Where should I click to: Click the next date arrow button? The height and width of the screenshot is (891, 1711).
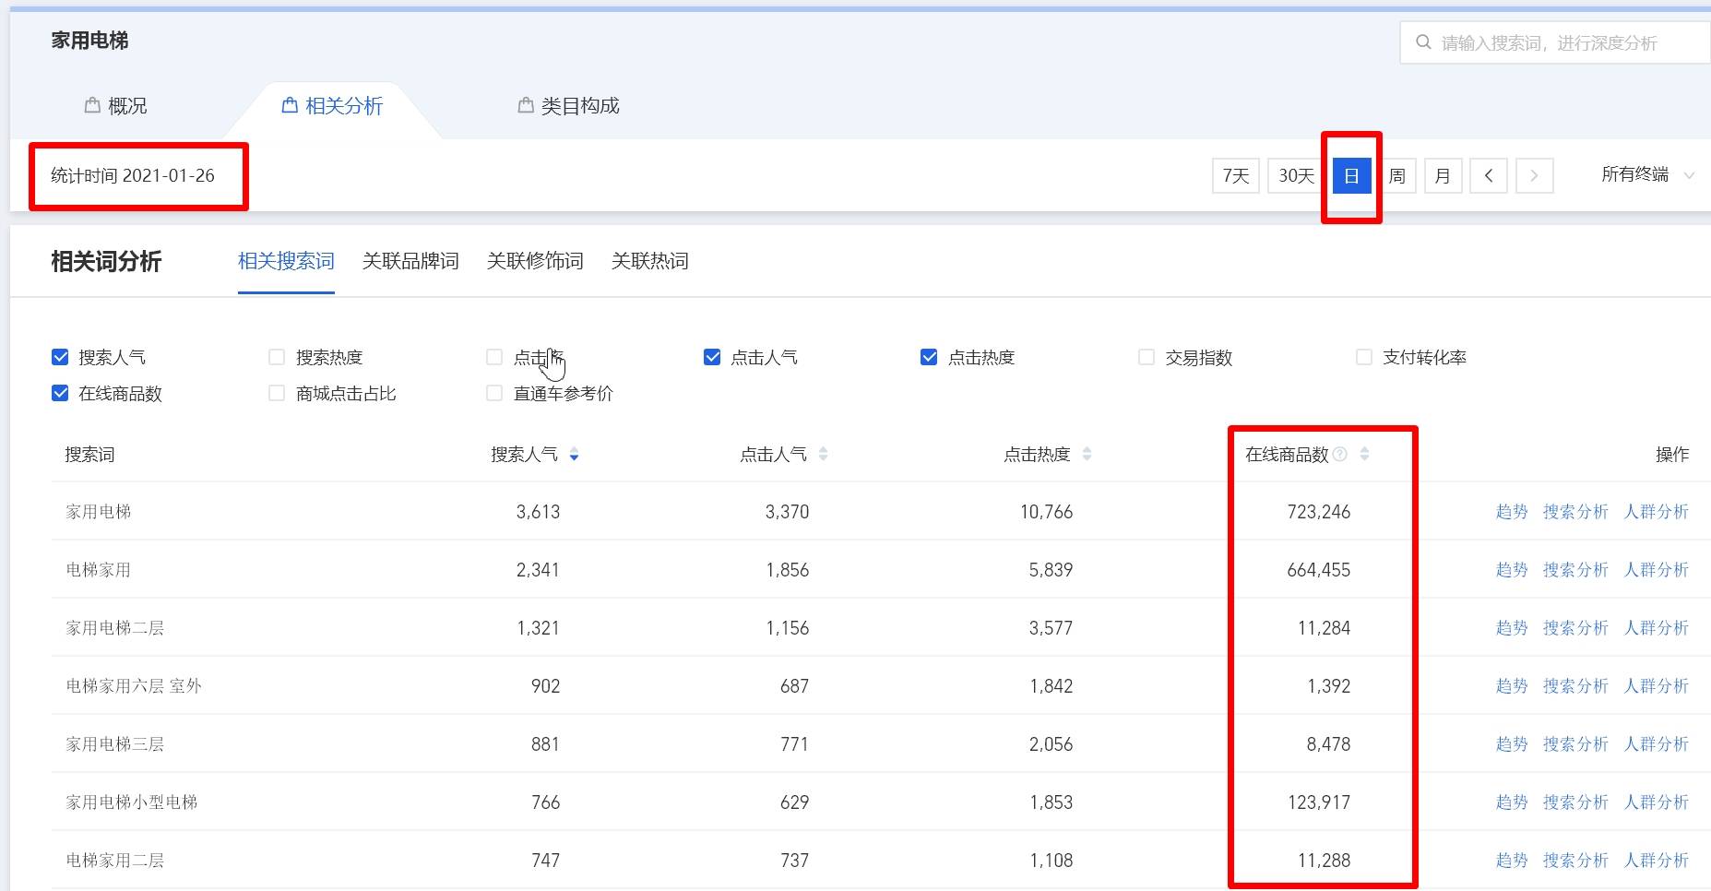[x=1534, y=175]
